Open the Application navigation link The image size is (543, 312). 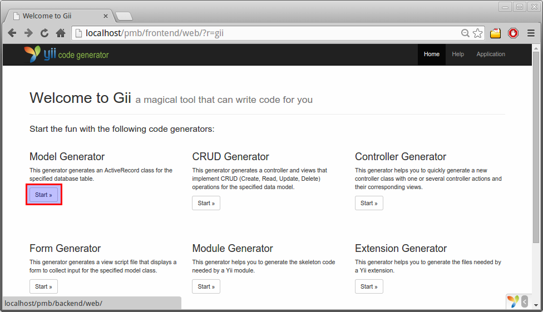[491, 55]
